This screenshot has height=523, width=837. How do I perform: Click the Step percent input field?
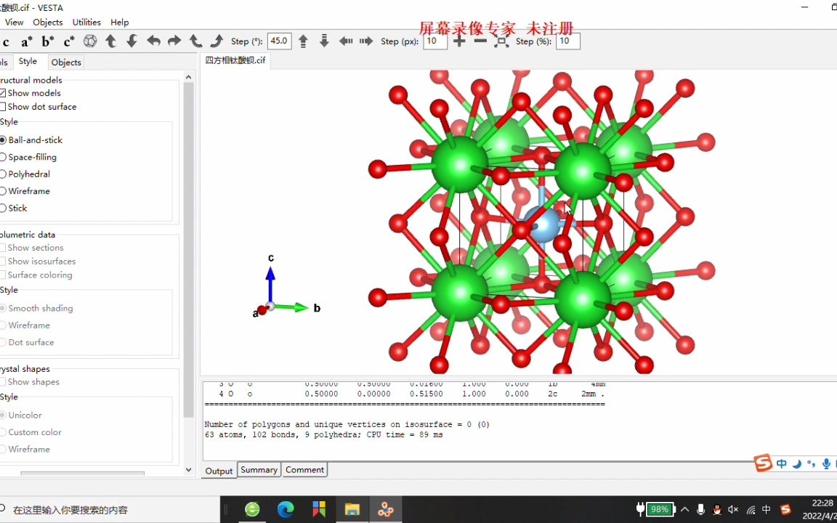point(568,41)
